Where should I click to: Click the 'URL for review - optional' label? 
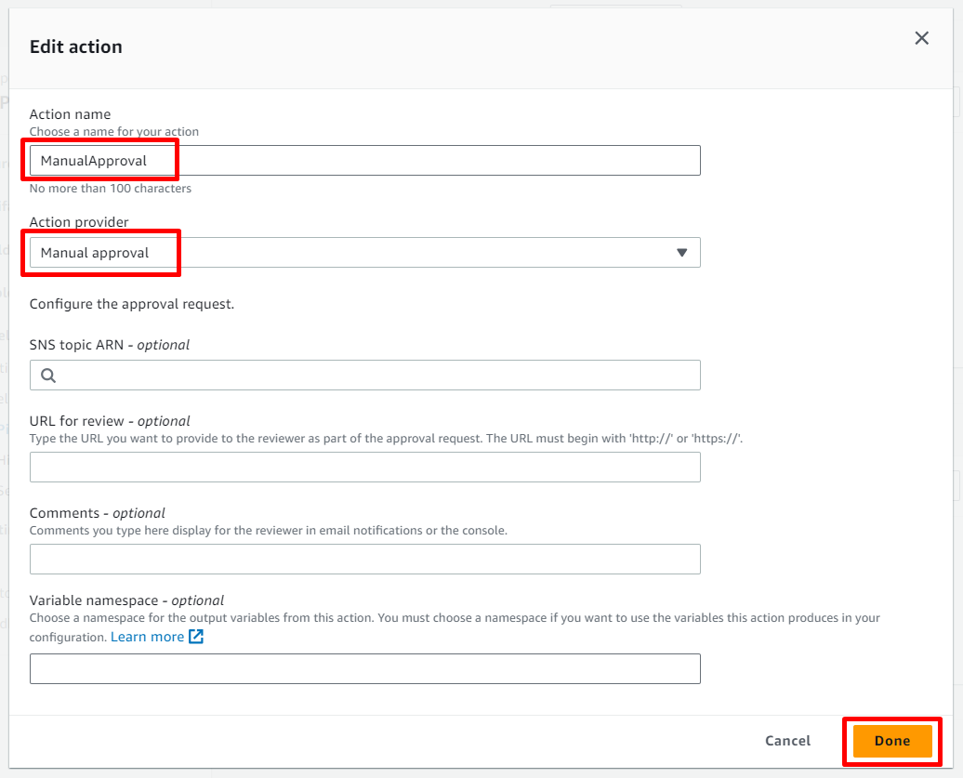click(110, 421)
